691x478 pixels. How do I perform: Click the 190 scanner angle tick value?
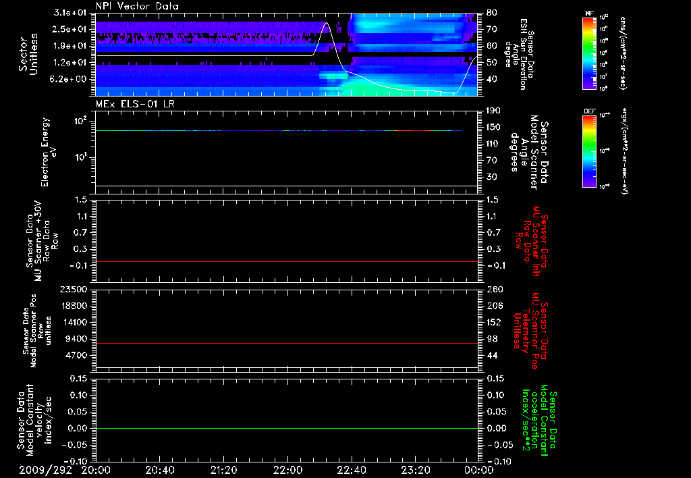click(x=495, y=111)
